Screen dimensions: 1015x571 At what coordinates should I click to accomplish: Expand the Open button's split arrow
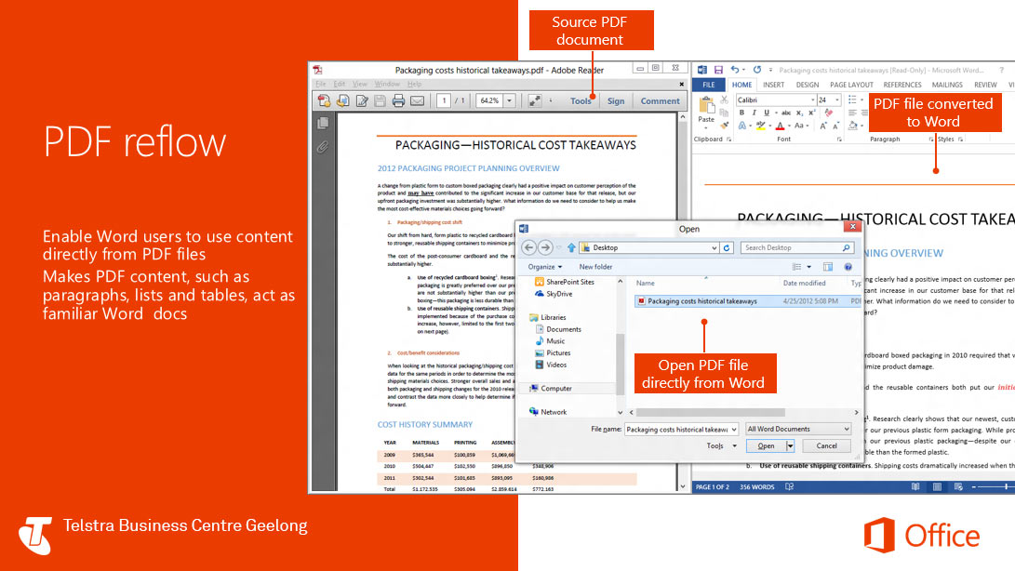pos(790,446)
